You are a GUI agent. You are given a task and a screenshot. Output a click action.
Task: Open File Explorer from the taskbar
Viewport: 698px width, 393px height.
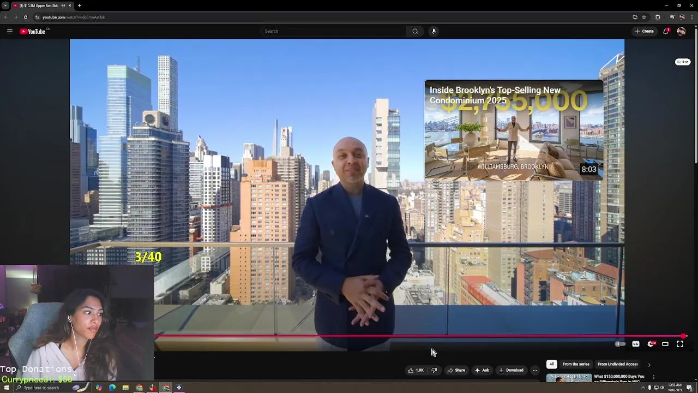tap(125, 388)
